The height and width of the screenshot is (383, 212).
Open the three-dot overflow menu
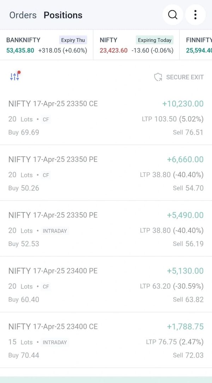click(195, 15)
